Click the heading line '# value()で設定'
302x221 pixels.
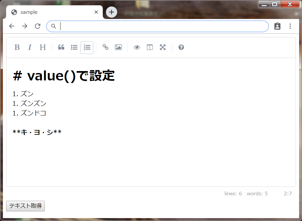64,76
